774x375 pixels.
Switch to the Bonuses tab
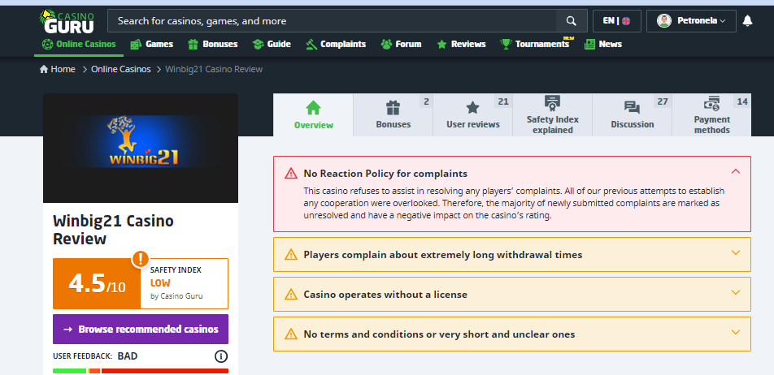click(x=394, y=114)
